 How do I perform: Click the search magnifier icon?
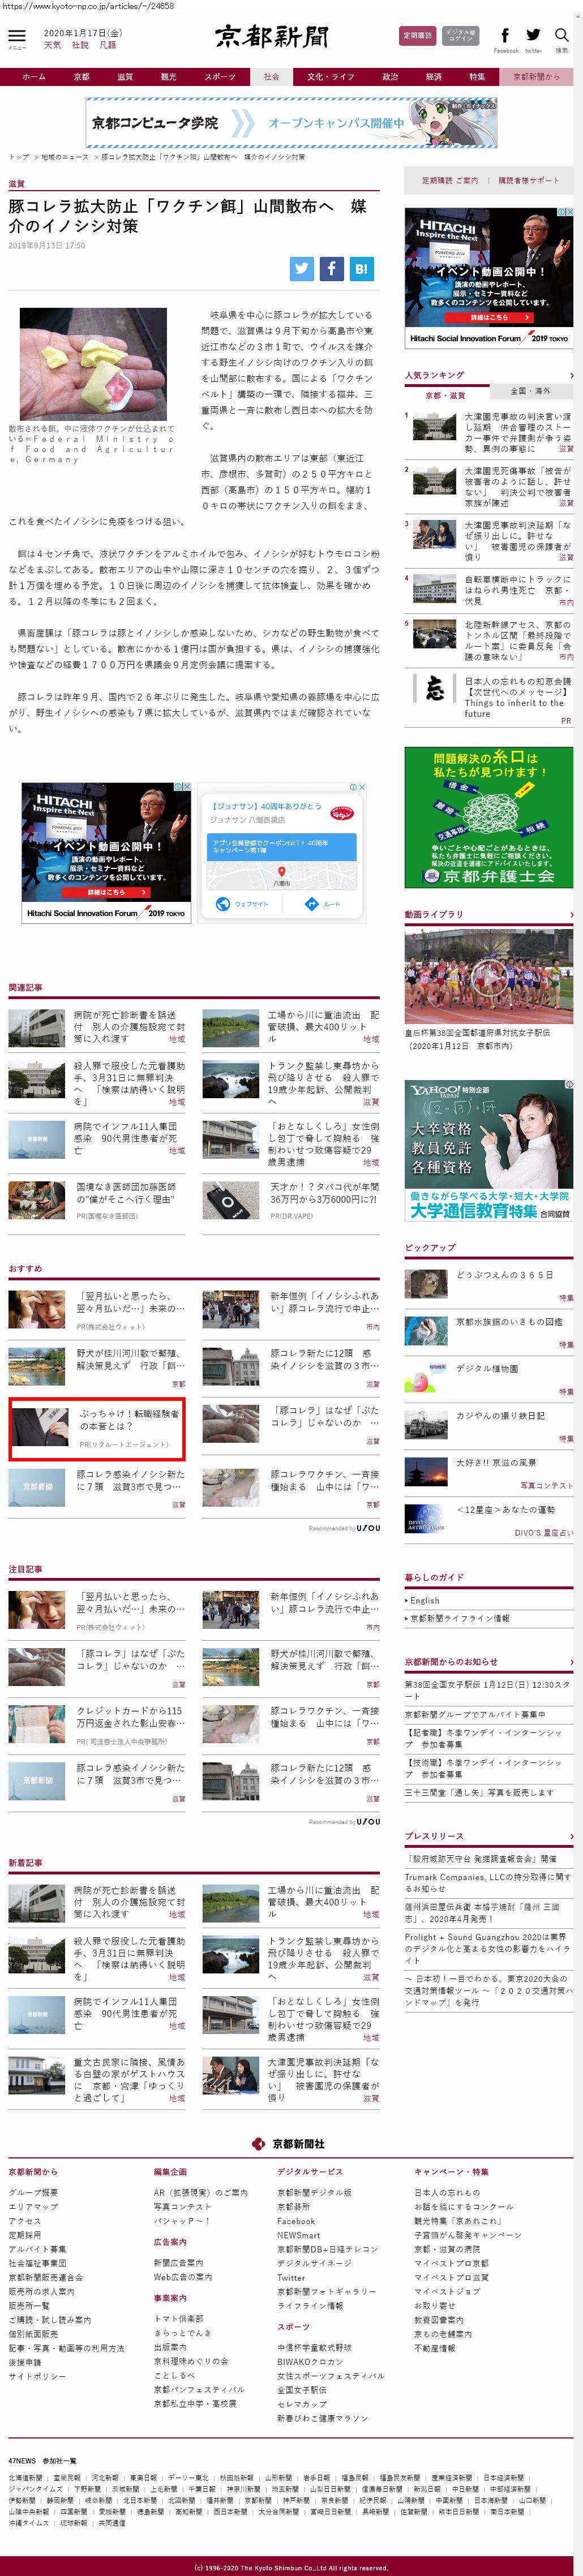[x=561, y=36]
